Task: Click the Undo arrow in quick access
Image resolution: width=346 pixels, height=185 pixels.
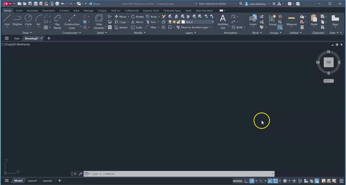Action: (x=63, y=4)
